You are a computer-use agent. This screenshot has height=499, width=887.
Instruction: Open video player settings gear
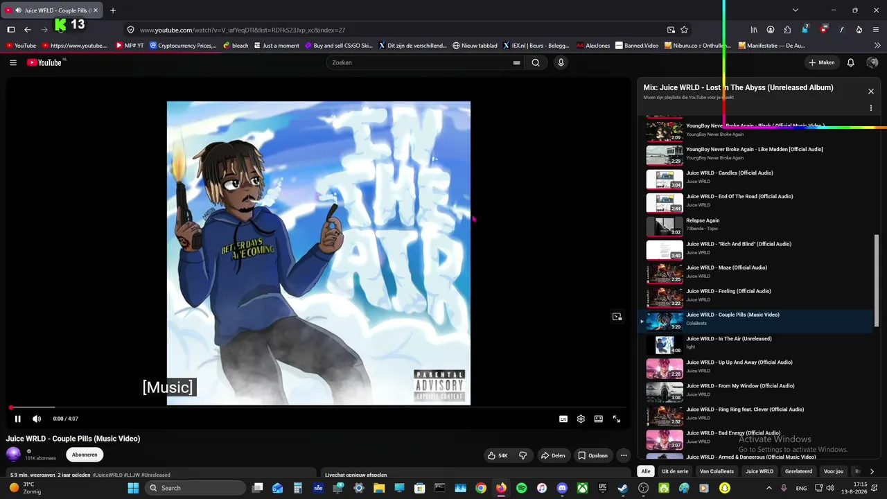click(x=581, y=419)
